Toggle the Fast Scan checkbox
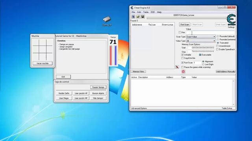Screen dimensions: 252x141 (x=182, y=63)
